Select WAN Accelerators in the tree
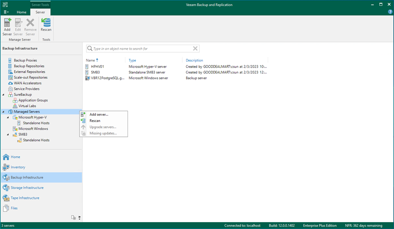 28,83
